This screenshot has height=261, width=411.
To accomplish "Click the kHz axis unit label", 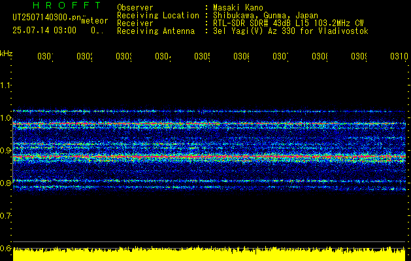I will 7,54.
